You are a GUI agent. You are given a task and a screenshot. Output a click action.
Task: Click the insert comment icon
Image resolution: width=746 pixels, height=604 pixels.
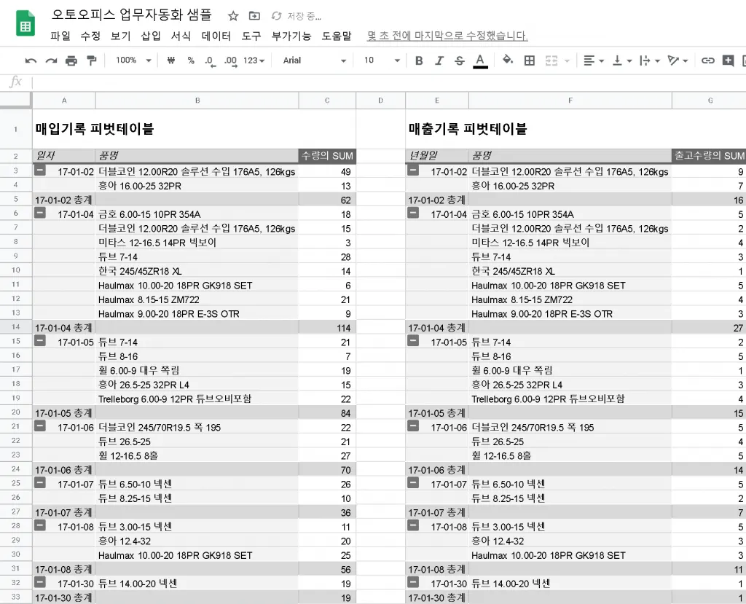click(729, 60)
